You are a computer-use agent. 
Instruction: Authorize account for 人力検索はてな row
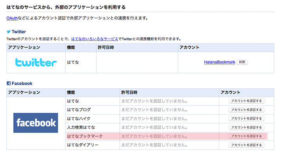click(246, 128)
